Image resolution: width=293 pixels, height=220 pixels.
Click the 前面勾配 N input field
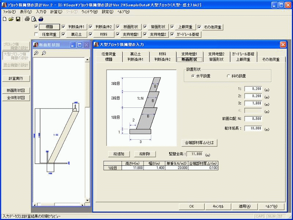[253, 118]
